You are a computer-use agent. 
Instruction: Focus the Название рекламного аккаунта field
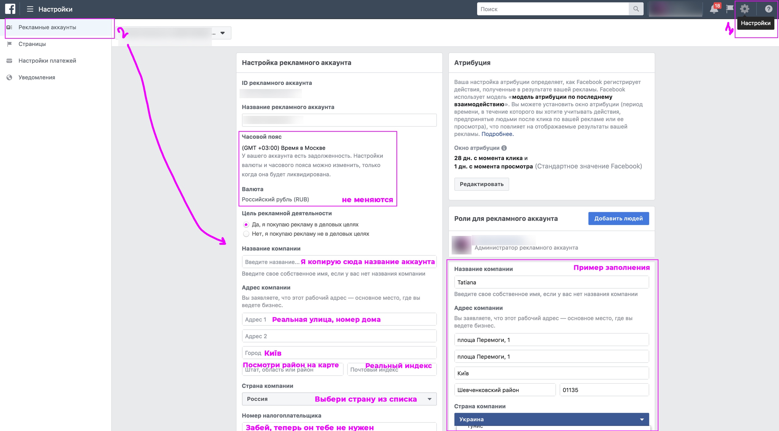pyautogui.click(x=339, y=120)
